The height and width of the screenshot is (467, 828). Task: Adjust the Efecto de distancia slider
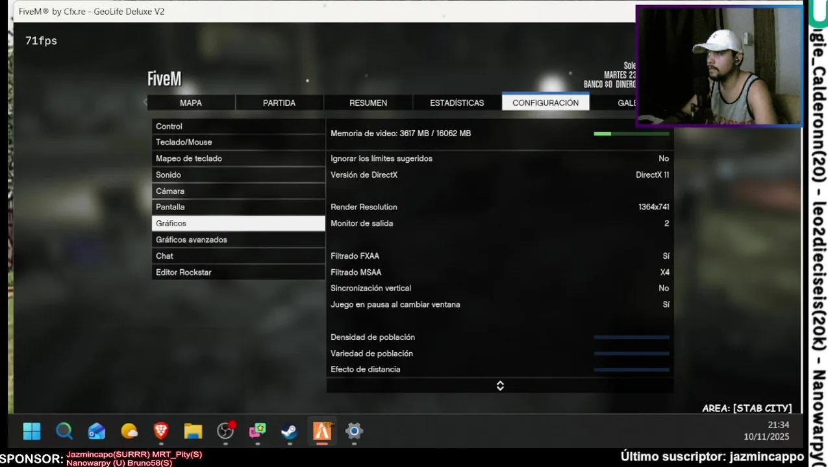pyautogui.click(x=631, y=370)
